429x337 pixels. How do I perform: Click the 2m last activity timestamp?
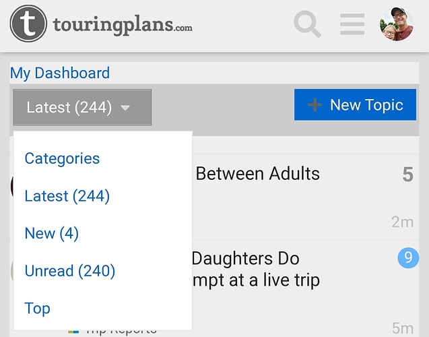[402, 222]
